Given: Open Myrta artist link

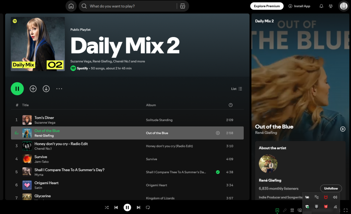Looking at the screenshot, I should tap(39, 175).
